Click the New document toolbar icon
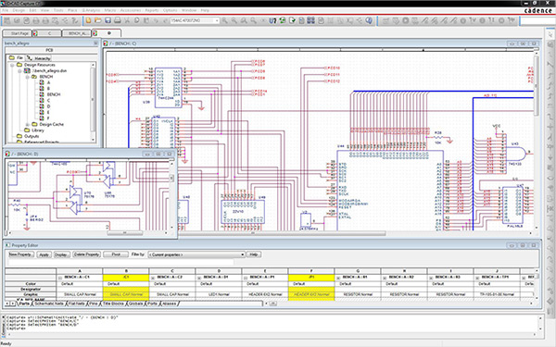The width and height of the screenshot is (556, 347). pos(88,20)
